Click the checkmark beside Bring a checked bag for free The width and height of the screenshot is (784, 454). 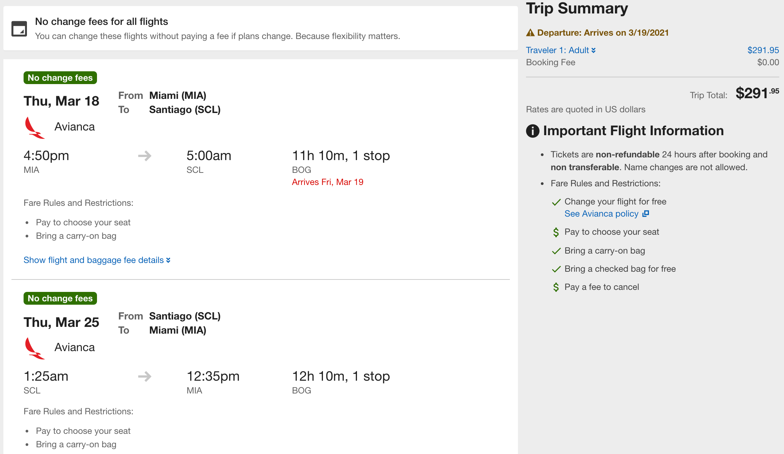(x=556, y=269)
